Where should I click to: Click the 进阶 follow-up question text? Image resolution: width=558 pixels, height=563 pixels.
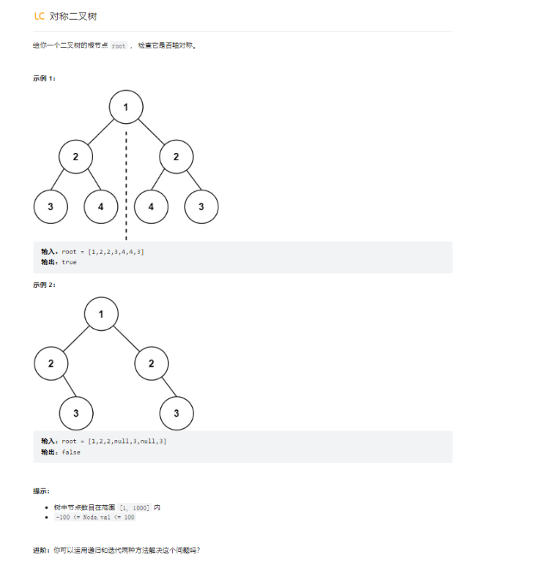point(116,550)
